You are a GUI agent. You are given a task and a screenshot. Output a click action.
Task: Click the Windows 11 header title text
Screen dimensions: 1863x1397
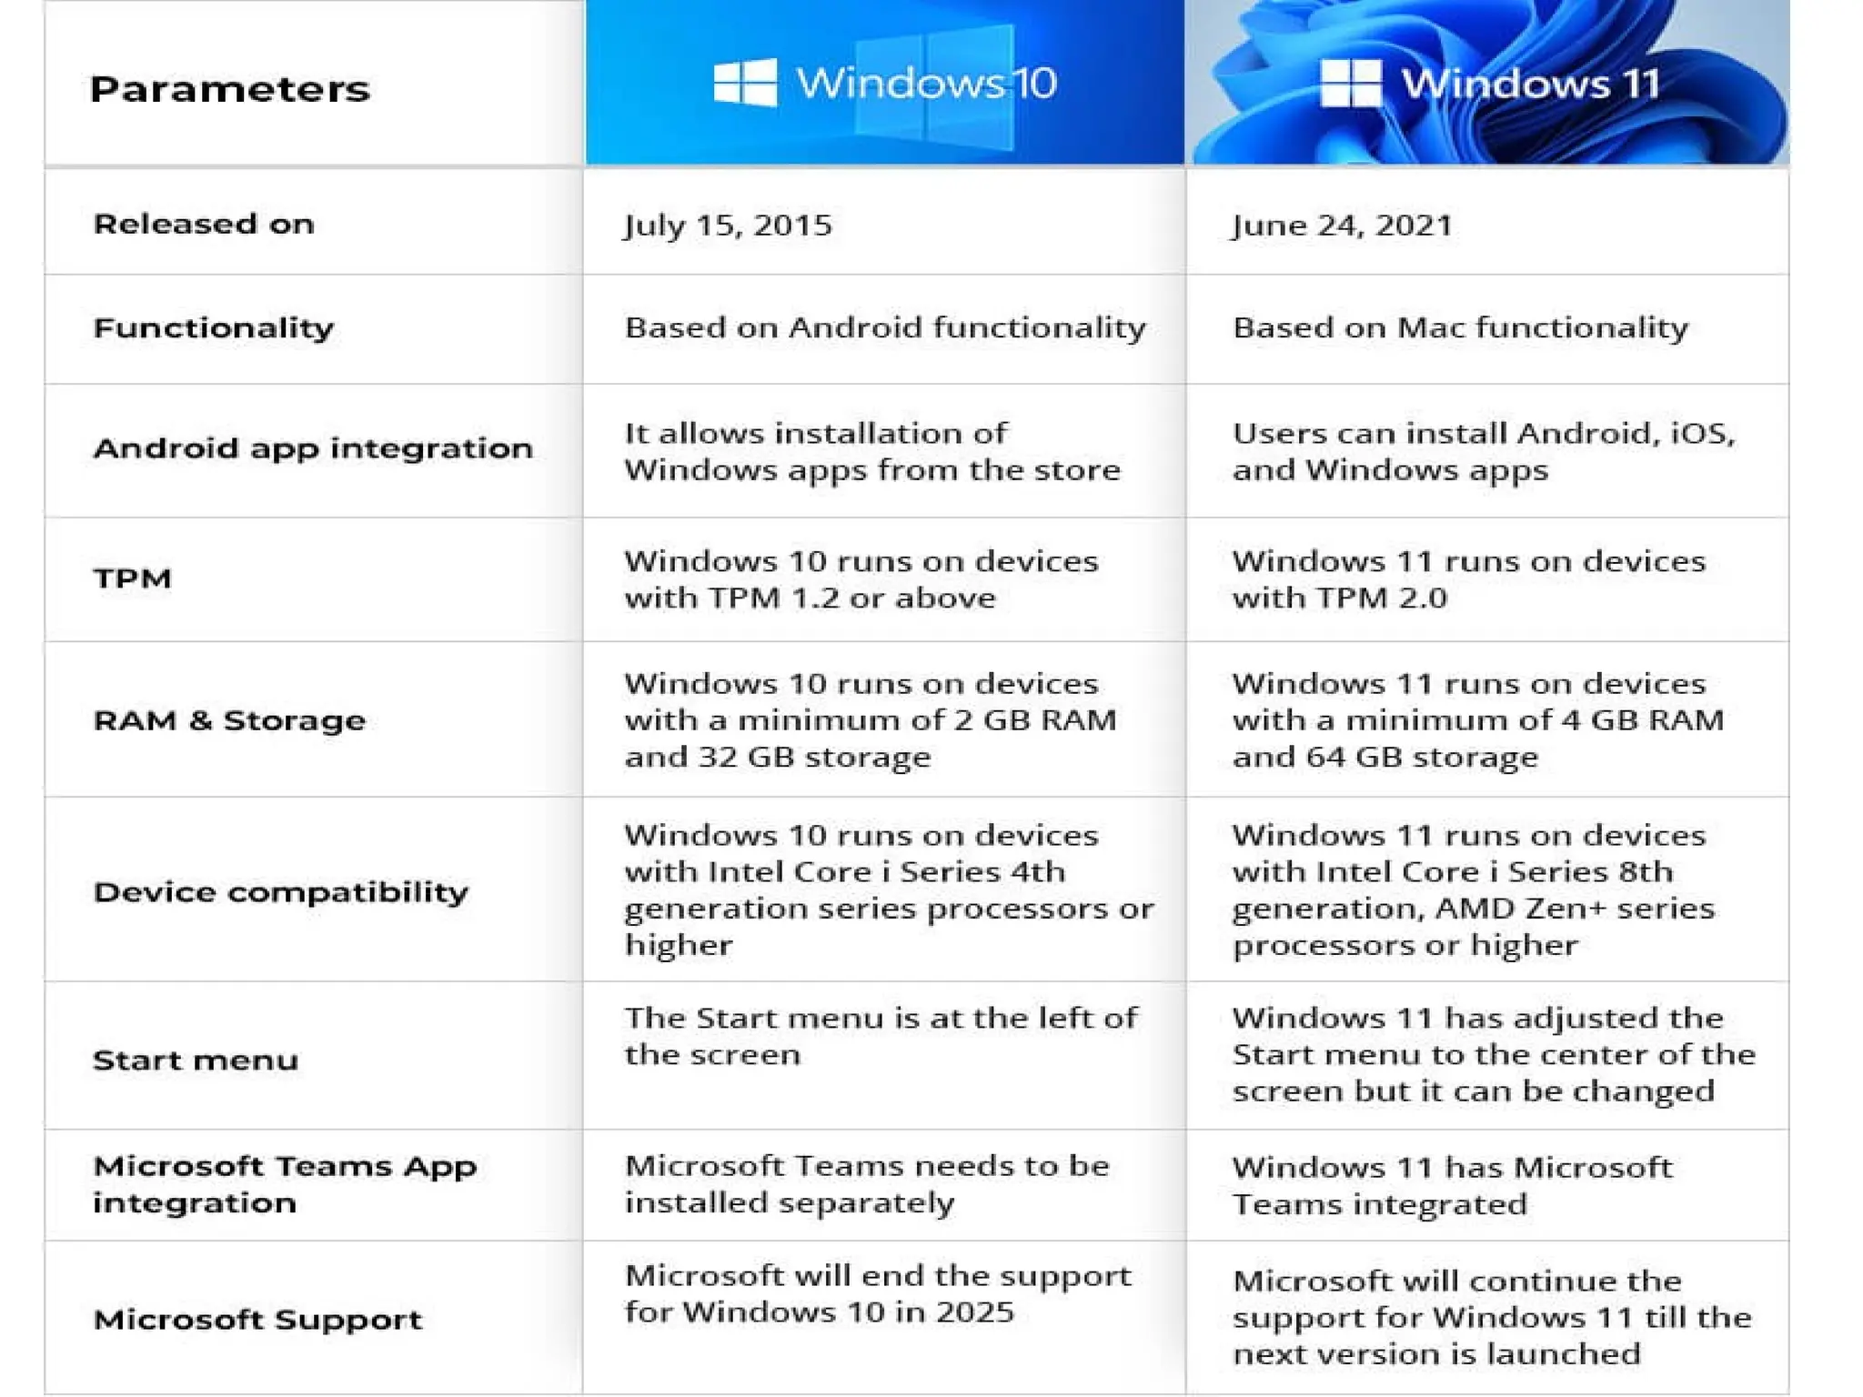pyautogui.click(x=1530, y=83)
